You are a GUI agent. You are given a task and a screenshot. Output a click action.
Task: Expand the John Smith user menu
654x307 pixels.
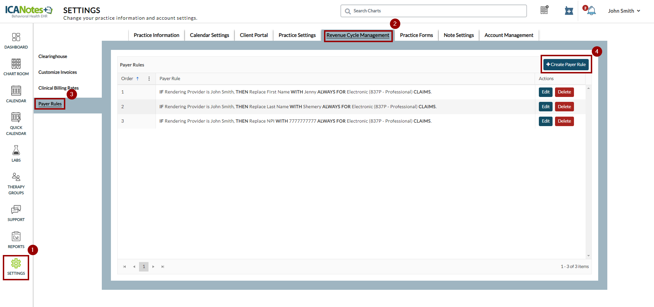624,11
